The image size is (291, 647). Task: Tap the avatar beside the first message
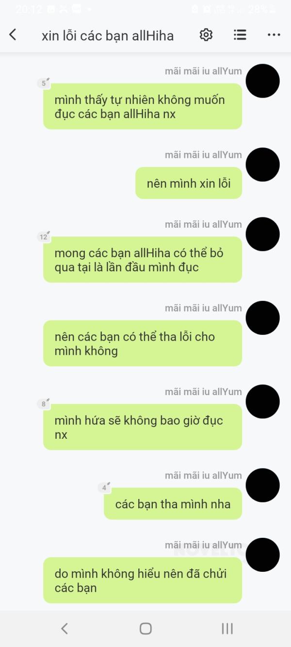(263, 81)
